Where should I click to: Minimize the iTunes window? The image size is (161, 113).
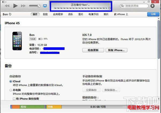click(x=144, y=2)
